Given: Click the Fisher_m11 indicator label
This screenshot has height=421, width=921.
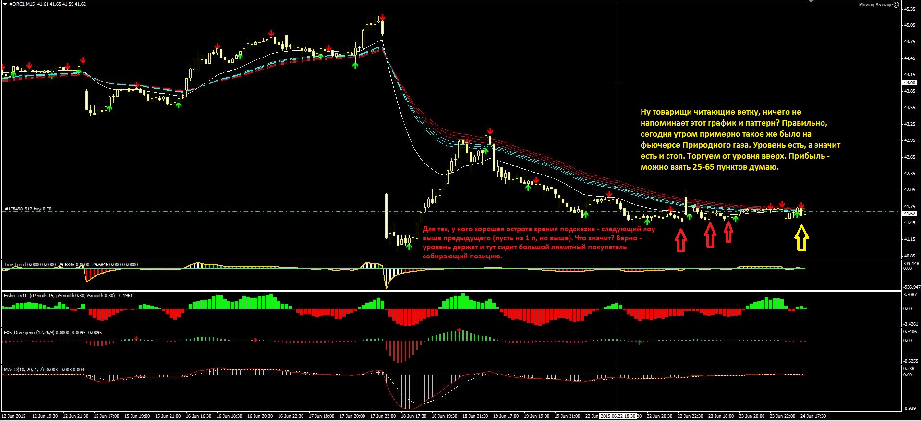Looking at the screenshot, I should pos(15,296).
